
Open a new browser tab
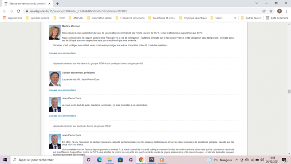click(57, 4)
